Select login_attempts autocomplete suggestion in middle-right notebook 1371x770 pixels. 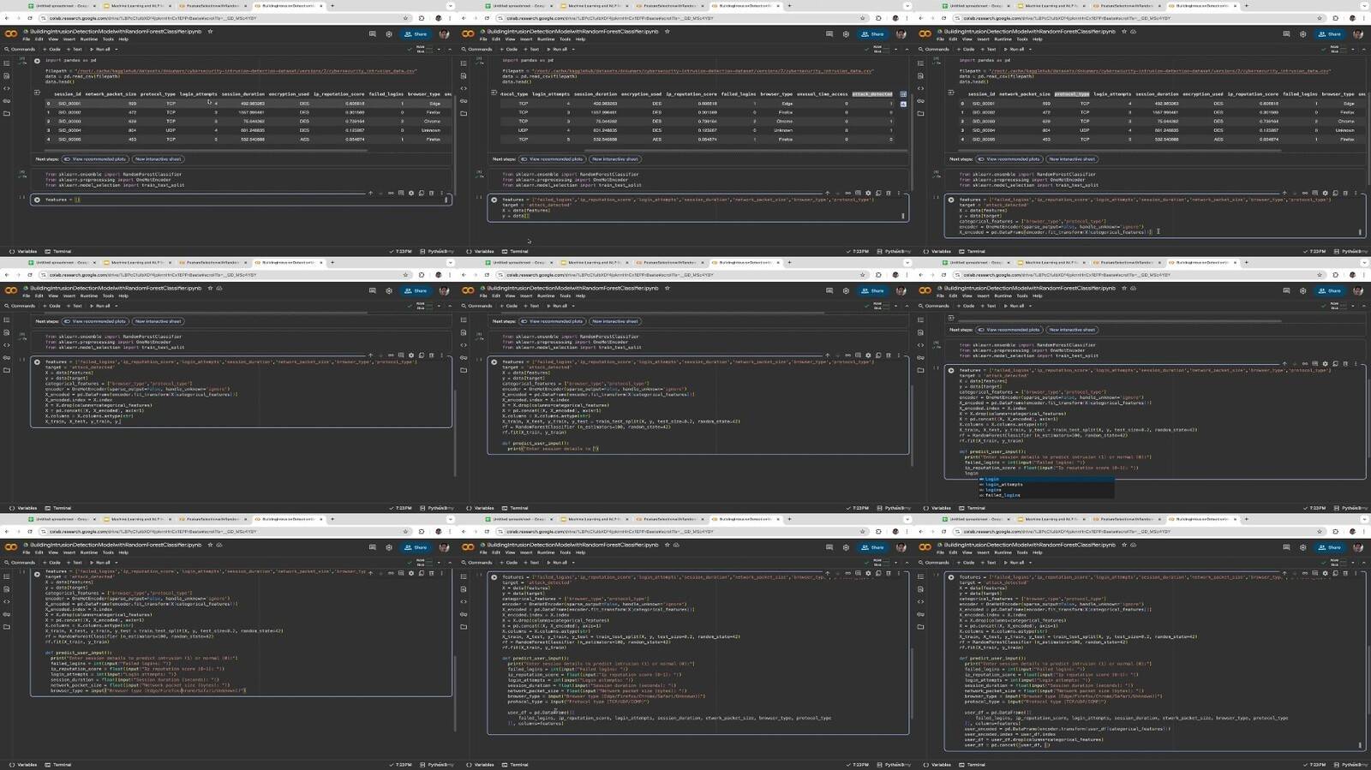point(1003,485)
